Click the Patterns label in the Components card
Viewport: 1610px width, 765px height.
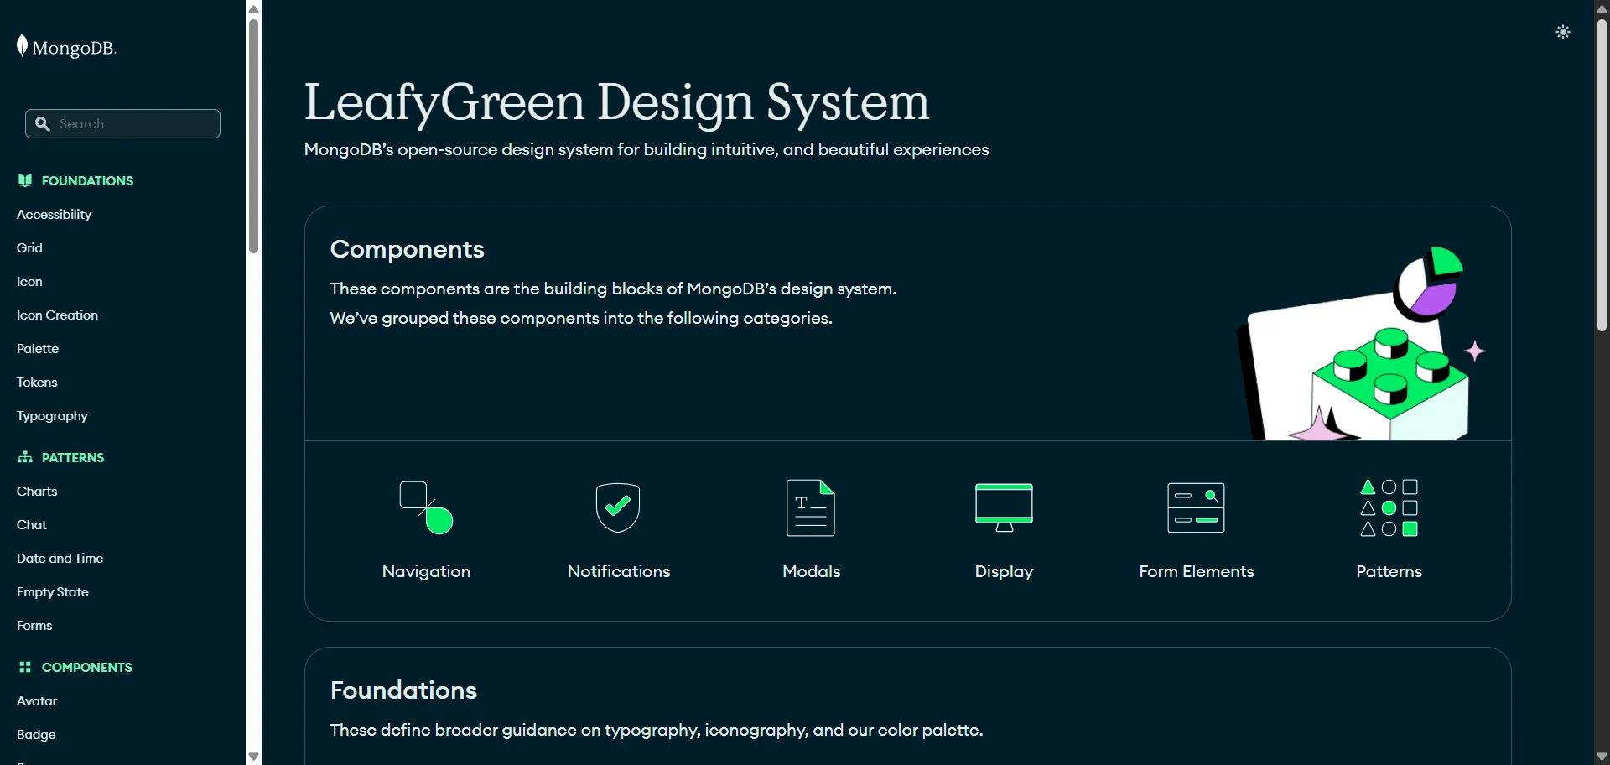pos(1389,571)
